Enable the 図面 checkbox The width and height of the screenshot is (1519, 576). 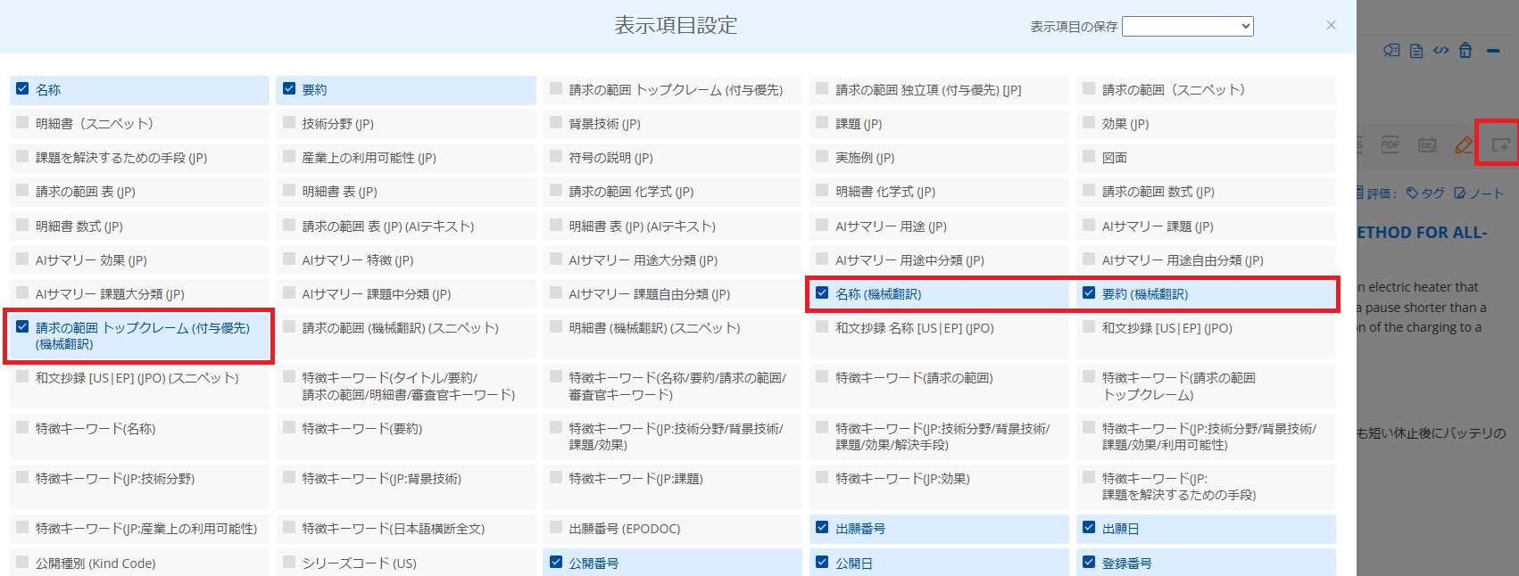[1089, 157]
